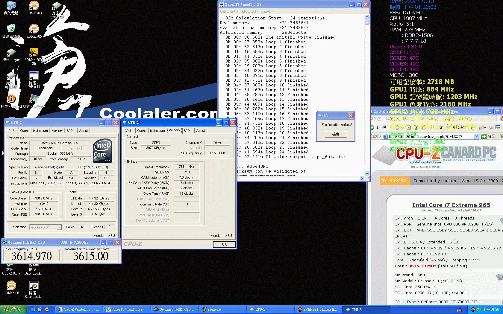Click the NB Frequency 3615.0 MHz value

(x=217, y=153)
